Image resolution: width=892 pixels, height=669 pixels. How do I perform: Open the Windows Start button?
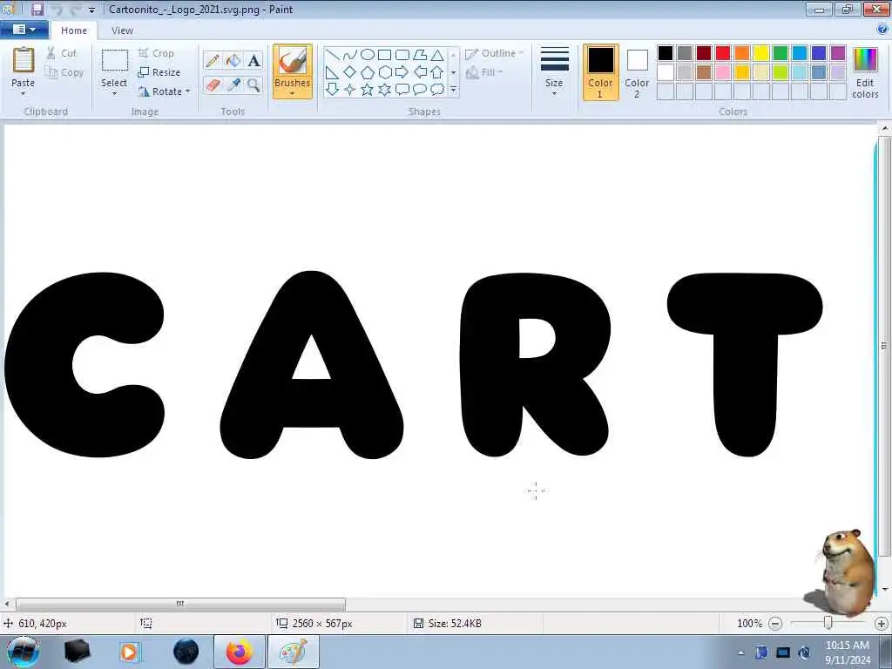pos(23,652)
